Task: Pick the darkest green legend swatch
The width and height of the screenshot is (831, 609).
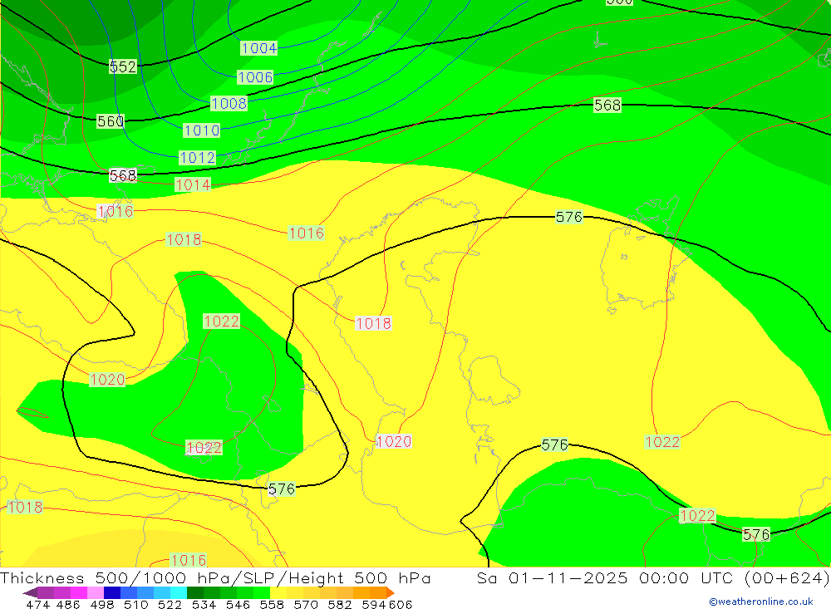Action: [195, 592]
